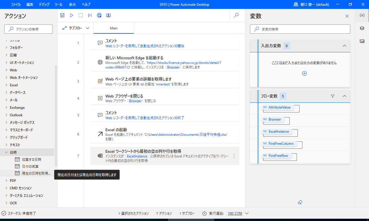Open the デバッグ menu

pos(44,5)
